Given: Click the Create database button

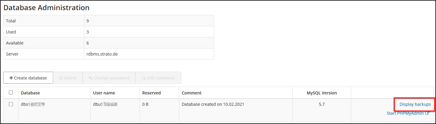Looking at the screenshot, I should (x=28, y=78).
